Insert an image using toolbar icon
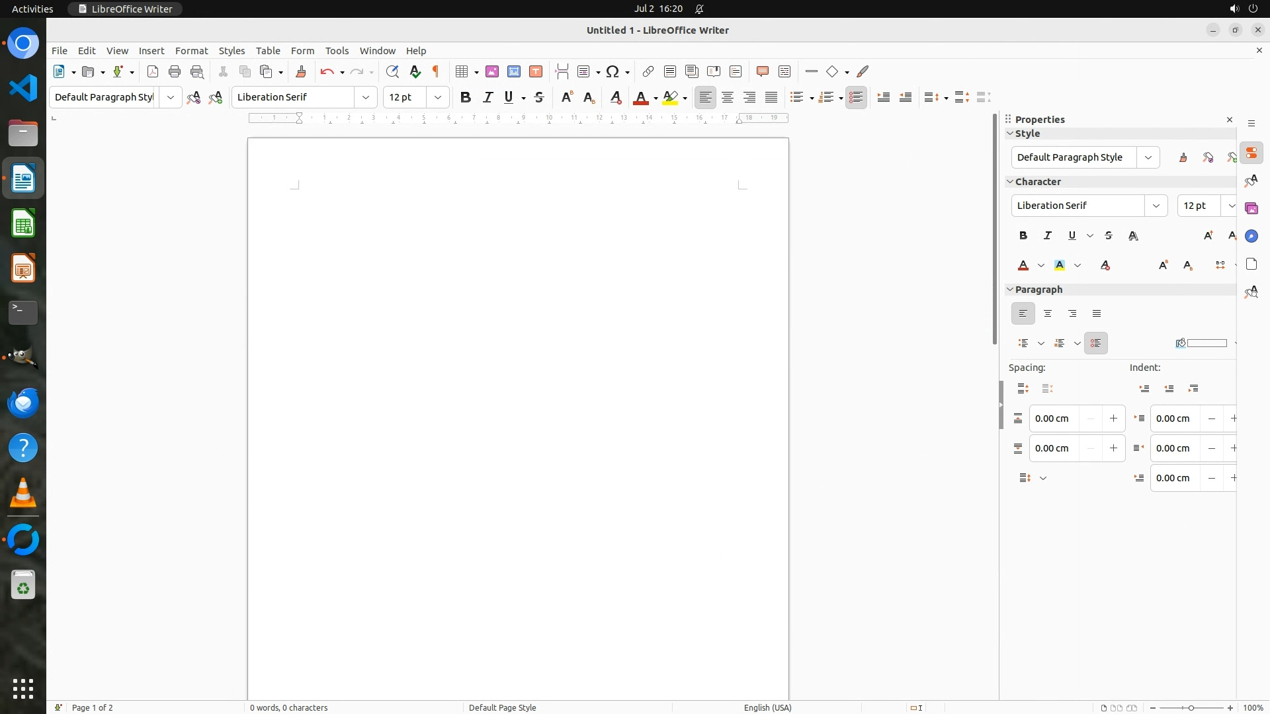The image size is (1270, 714). tap(492, 71)
